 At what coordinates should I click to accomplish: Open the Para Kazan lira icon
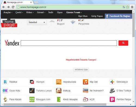coord(5,99)
